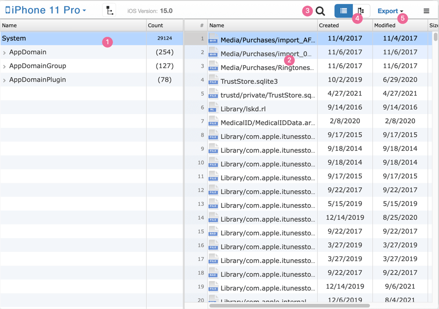The height and width of the screenshot is (309, 439).
Task: Click Modified date 9/6/2021
Action: pos(400,286)
